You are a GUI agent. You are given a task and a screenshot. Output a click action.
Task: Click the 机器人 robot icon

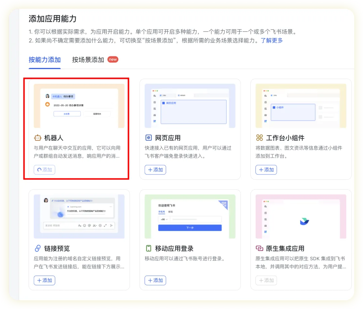38,138
